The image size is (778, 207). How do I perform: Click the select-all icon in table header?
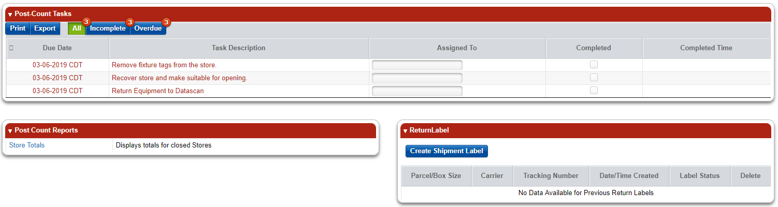click(x=11, y=48)
